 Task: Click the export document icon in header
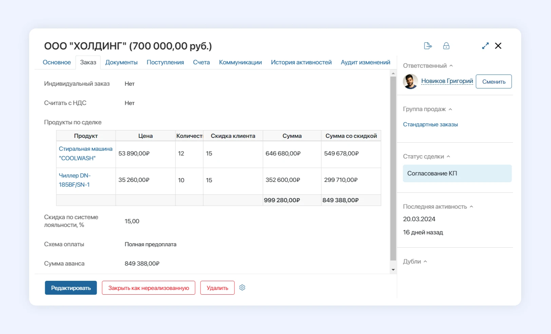[428, 46]
